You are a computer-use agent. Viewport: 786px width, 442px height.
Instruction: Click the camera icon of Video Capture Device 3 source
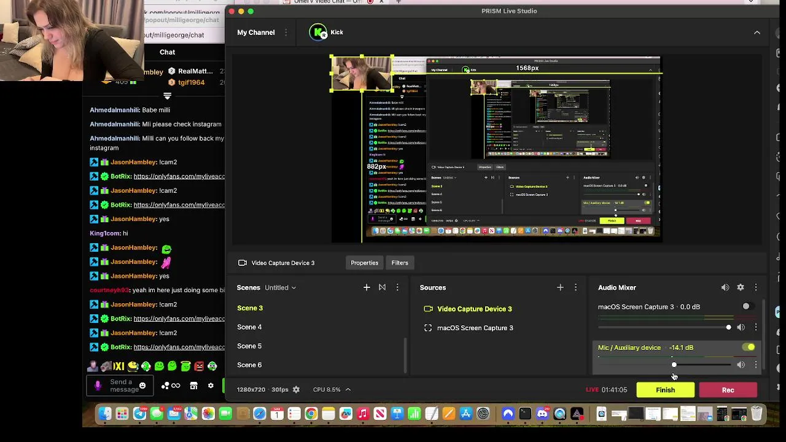click(428, 309)
